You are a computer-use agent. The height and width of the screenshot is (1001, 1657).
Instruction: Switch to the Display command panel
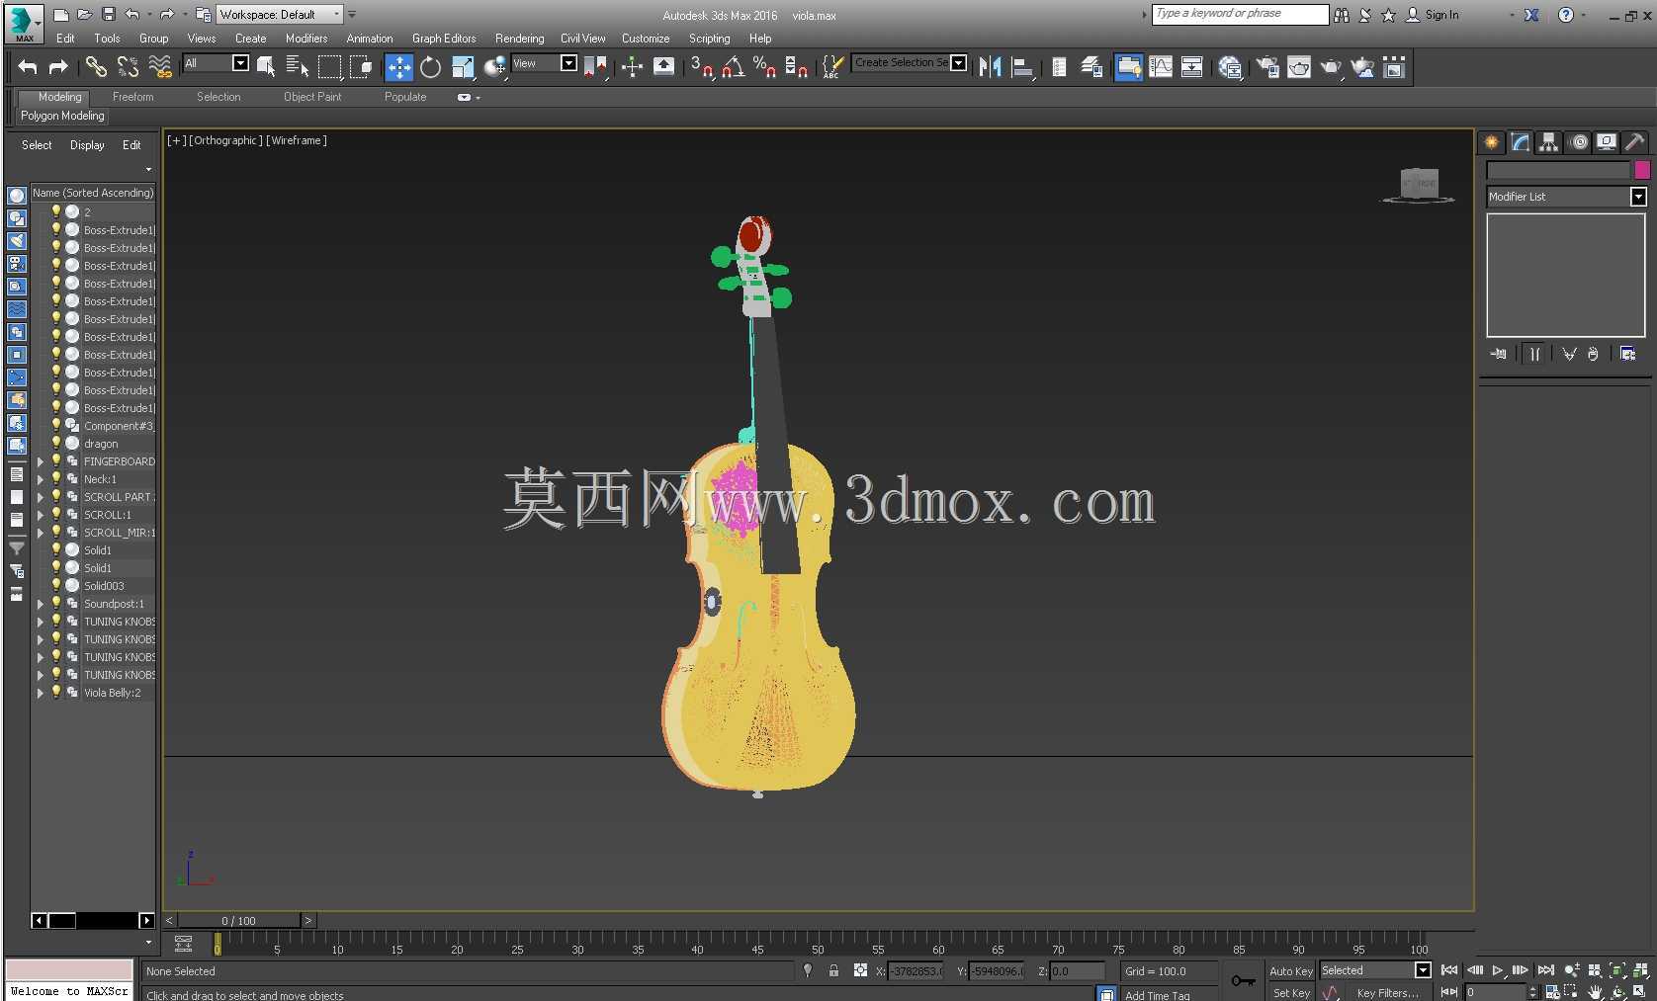(x=1608, y=142)
